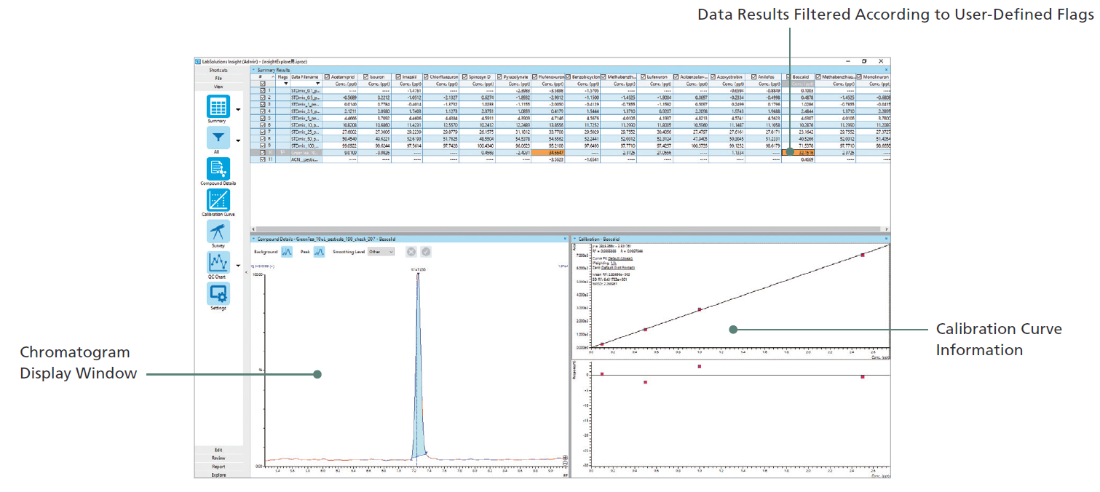Click the Background chromatogram icon
Viewport: 1100px width, 492px height.
tap(287, 252)
